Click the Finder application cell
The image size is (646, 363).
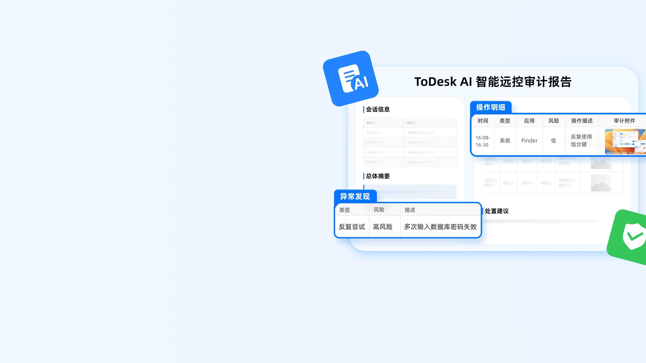point(529,141)
